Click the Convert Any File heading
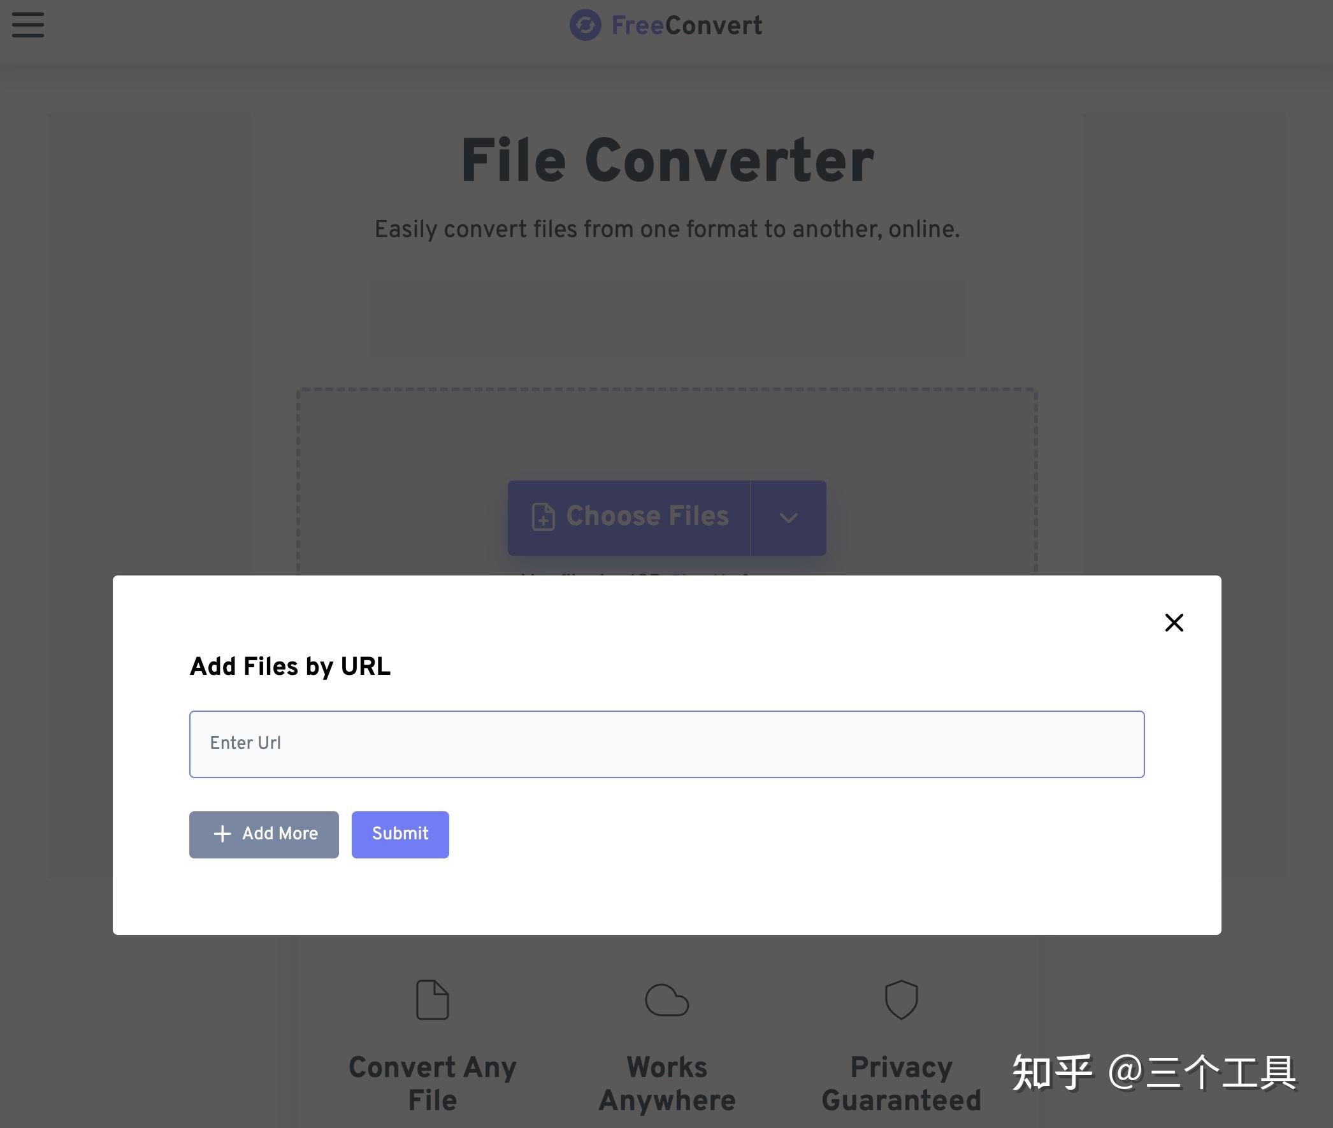 pyautogui.click(x=432, y=1083)
